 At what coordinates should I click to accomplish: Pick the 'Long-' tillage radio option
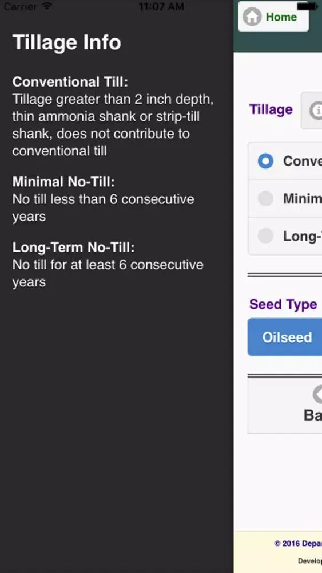coord(285,236)
